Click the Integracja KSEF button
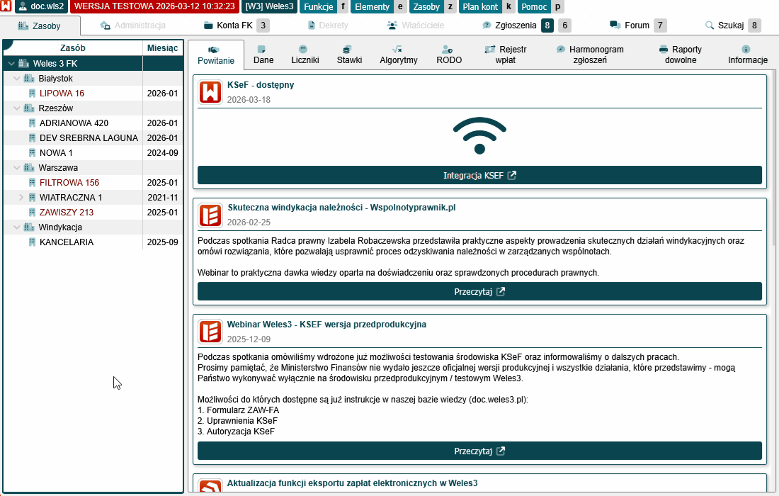The width and height of the screenshot is (779, 496). coord(479,176)
